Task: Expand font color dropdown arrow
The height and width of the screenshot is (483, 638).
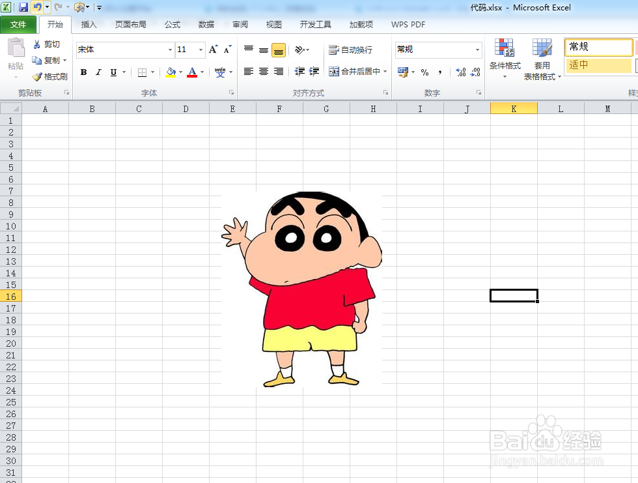Action: coord(202,72)
